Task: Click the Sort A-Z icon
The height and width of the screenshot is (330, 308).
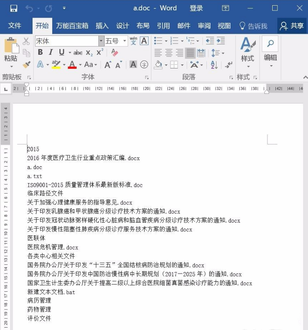Action: [x=214, y=65]
